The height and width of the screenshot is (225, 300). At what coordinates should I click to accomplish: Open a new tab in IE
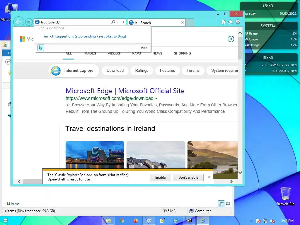coord(190,23)
